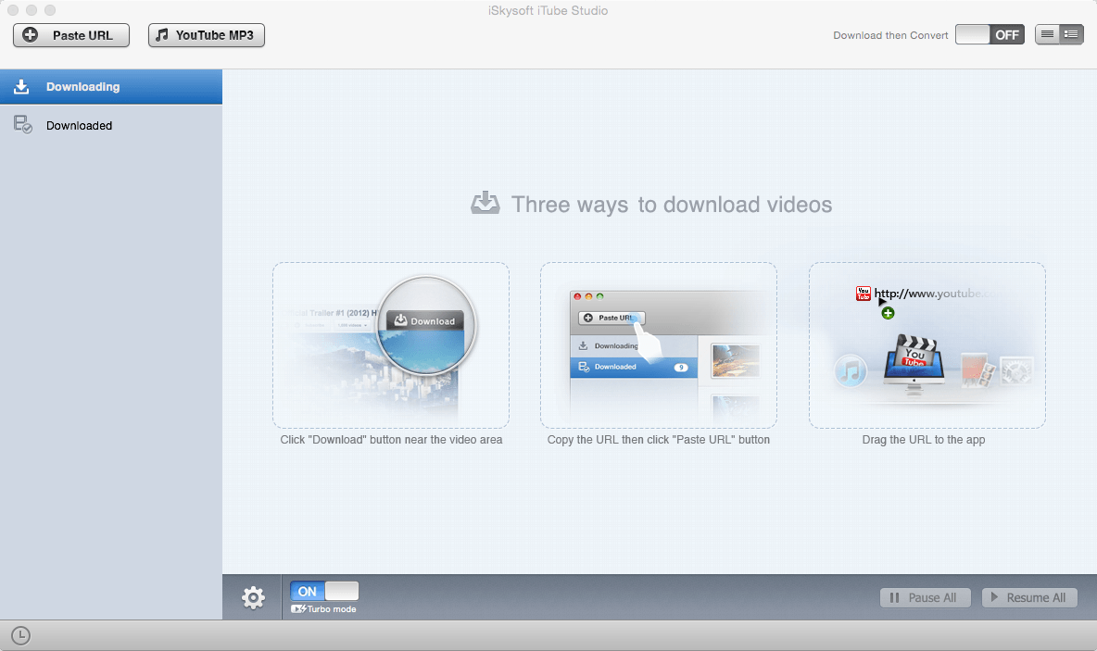The image size is (1097, 651).
Task: Toggle the Download then Convert switch
Action: click(990, 35)
